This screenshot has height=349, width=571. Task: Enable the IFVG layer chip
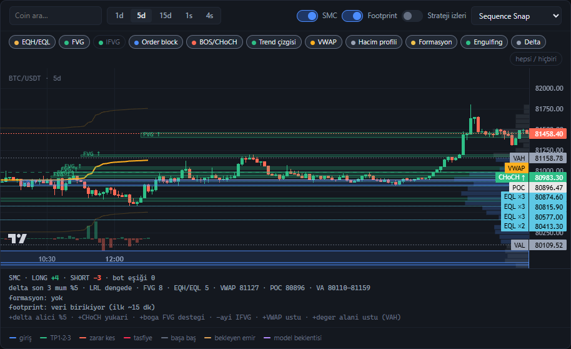tap(109, 42)
